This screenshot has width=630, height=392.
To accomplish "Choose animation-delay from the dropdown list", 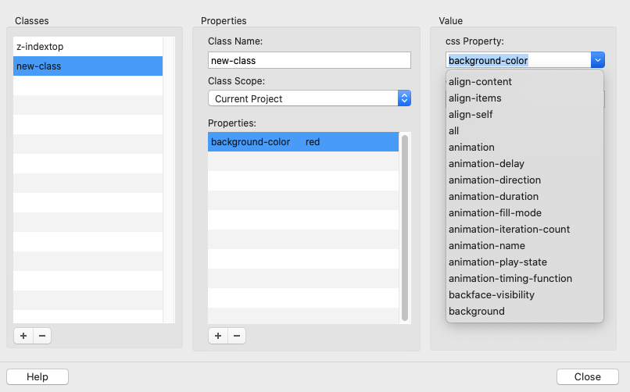I will (486, 164).
